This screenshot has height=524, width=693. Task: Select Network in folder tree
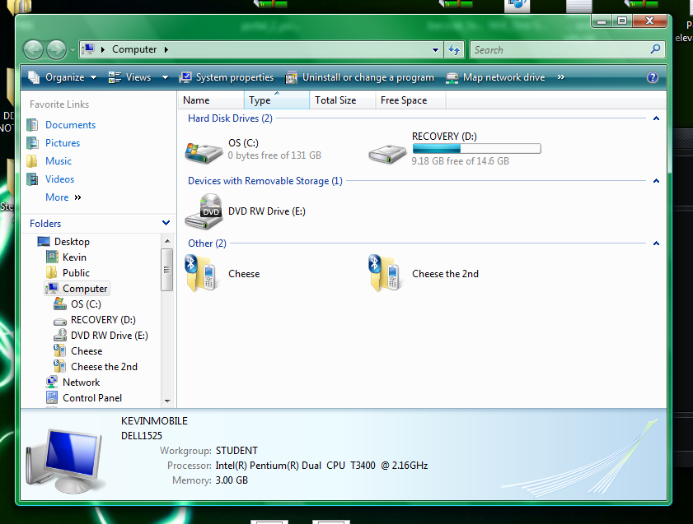[82, 383]
